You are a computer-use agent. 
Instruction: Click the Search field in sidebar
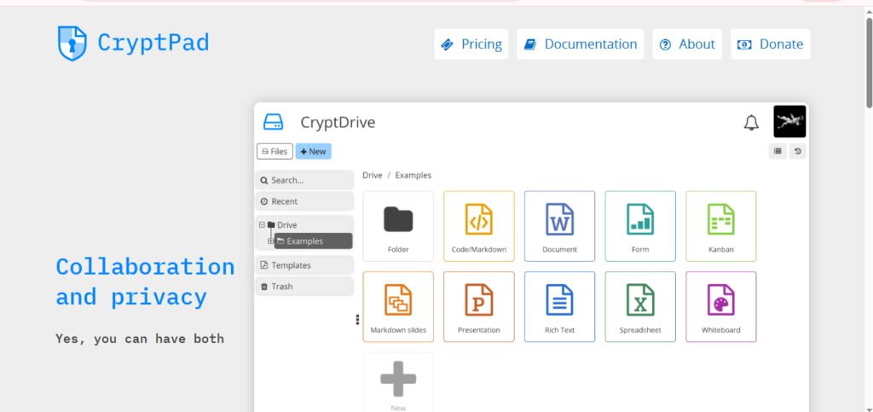point(304,180)
